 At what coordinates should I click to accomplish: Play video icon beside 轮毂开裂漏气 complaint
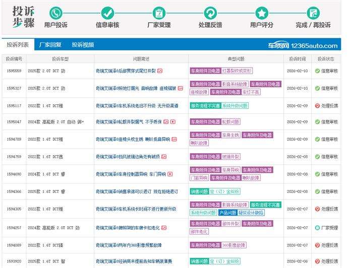click(172, 122)
